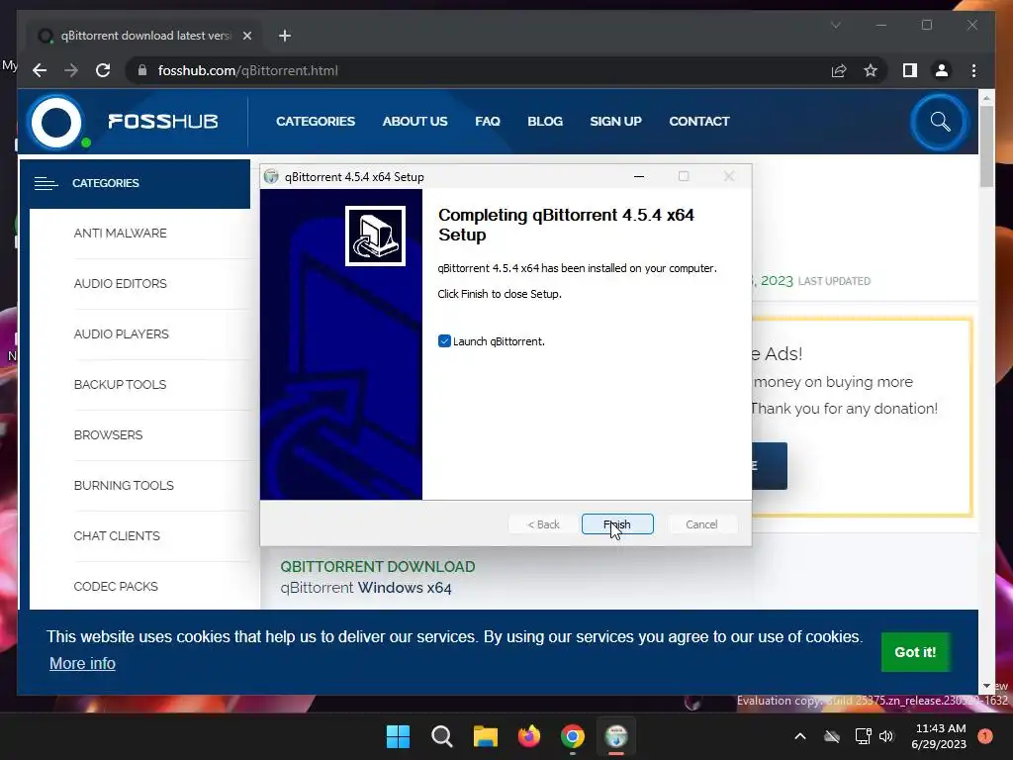This screenshot has height=760, width=1013.
Task: Click Chrome reload icon
Action: 103,70
